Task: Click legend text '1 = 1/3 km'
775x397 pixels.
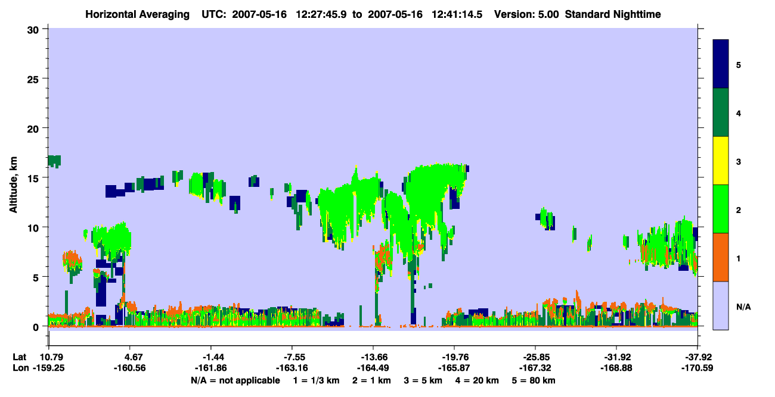Action: click(x=317, y=380)
